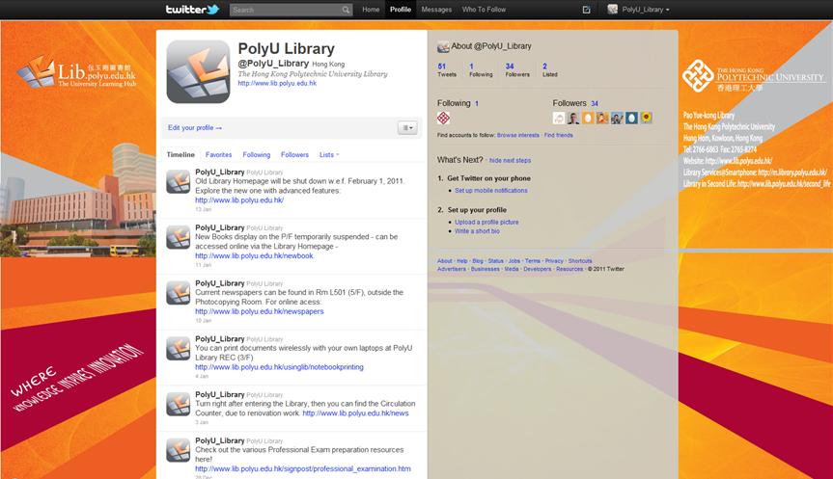View the 2 Listed count
This screenshot has height=479, width=833.
[550, 70]
